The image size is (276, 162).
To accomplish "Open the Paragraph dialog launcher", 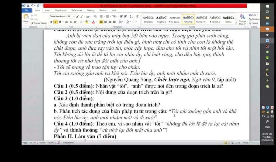I will pos(139,27).
